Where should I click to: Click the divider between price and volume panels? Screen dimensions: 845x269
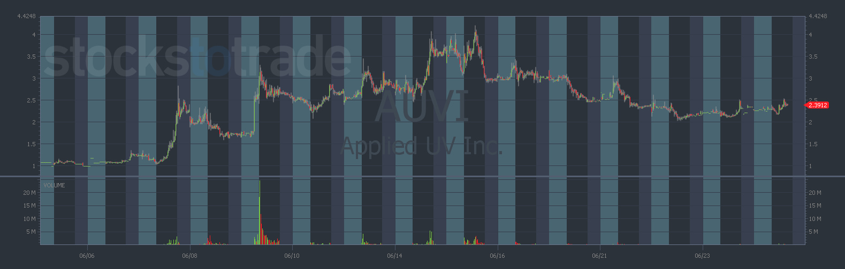(x=422, y=176)
